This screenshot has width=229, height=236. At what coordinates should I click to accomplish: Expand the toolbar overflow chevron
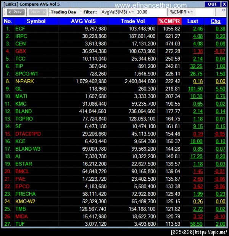click(224, 10)
